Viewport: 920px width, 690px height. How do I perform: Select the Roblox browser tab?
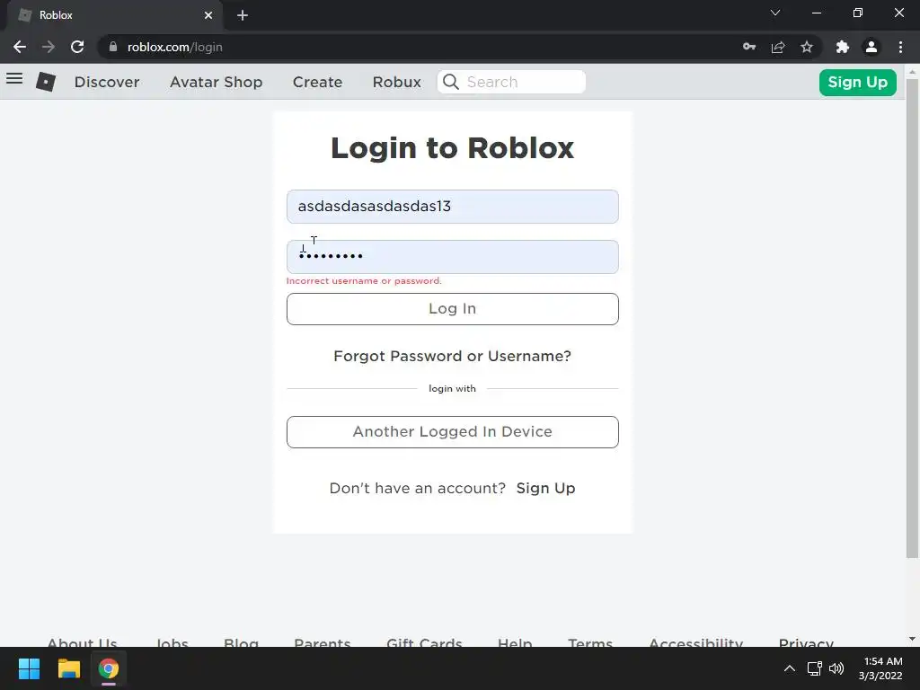point(114,15)
